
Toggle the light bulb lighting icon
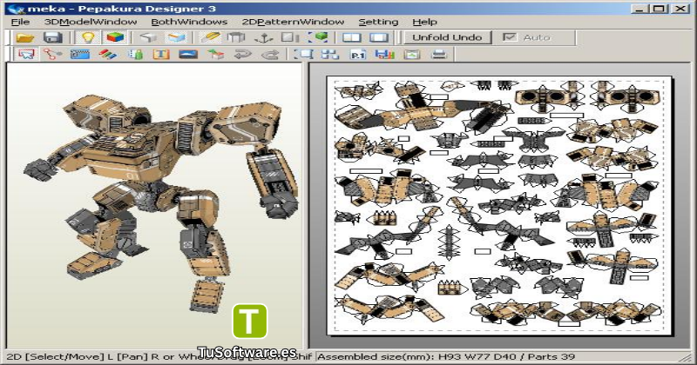[88, 37]
